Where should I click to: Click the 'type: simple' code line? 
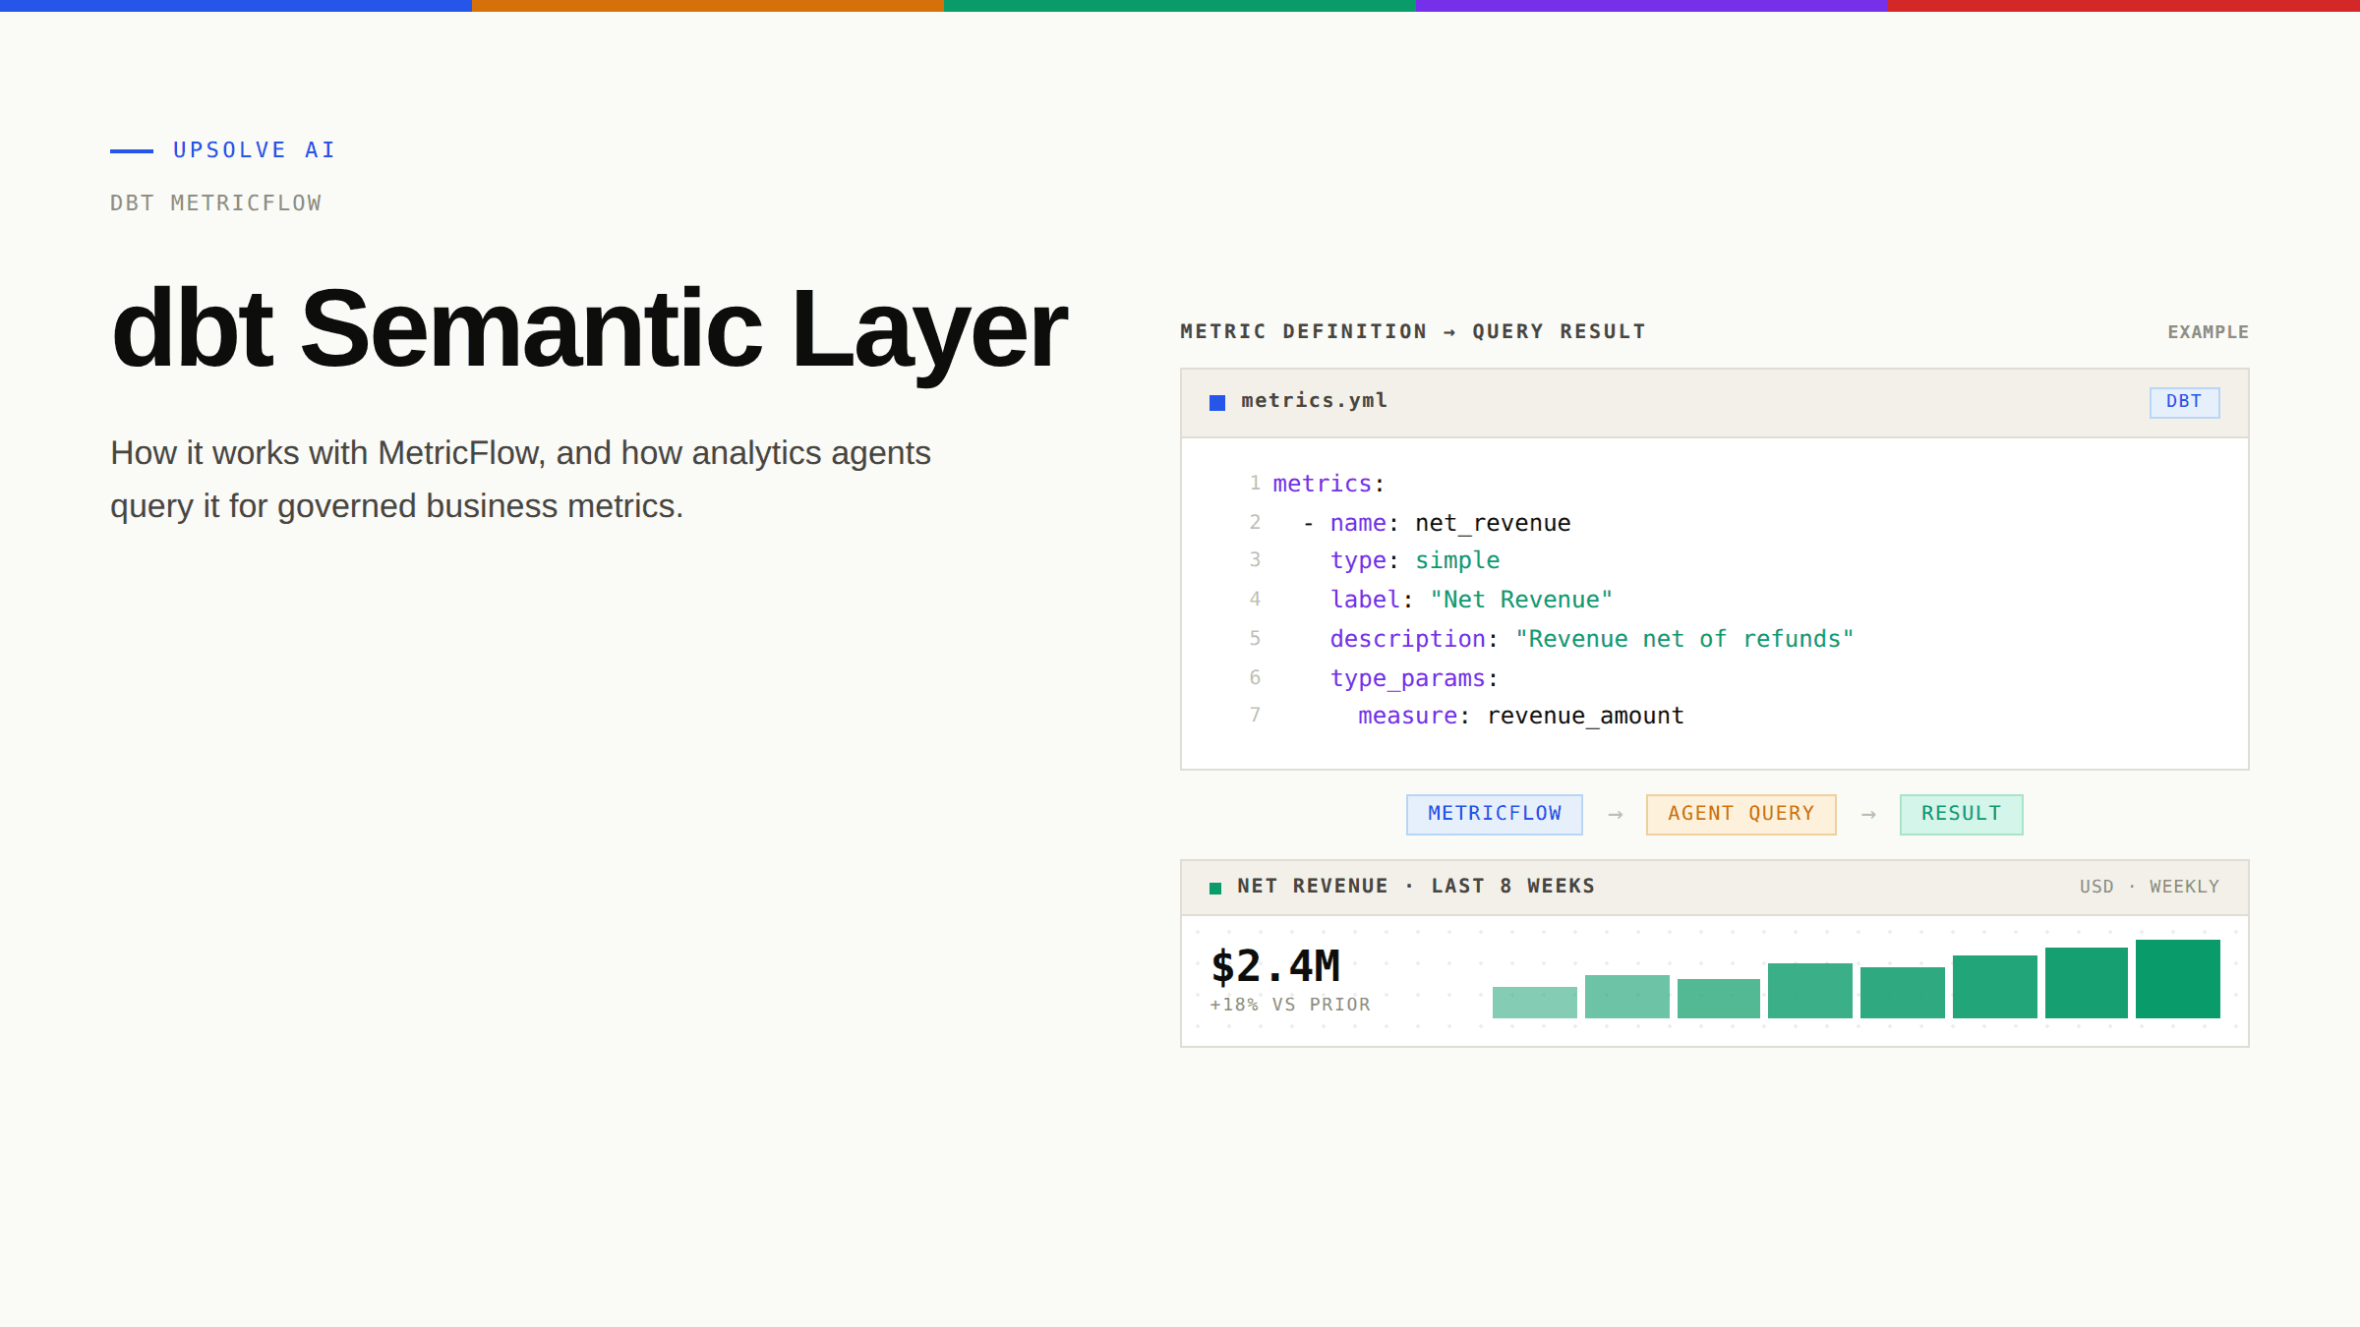pos(1415,560)
